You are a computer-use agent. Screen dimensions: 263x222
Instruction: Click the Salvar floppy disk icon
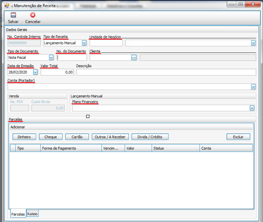13,15
